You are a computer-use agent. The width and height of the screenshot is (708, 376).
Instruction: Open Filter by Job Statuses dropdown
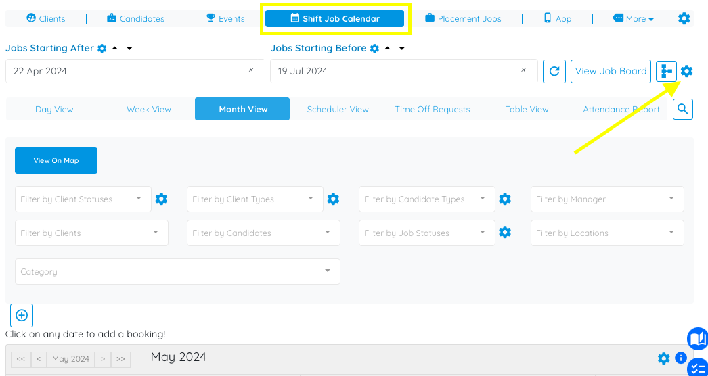[x=427, y=233]
